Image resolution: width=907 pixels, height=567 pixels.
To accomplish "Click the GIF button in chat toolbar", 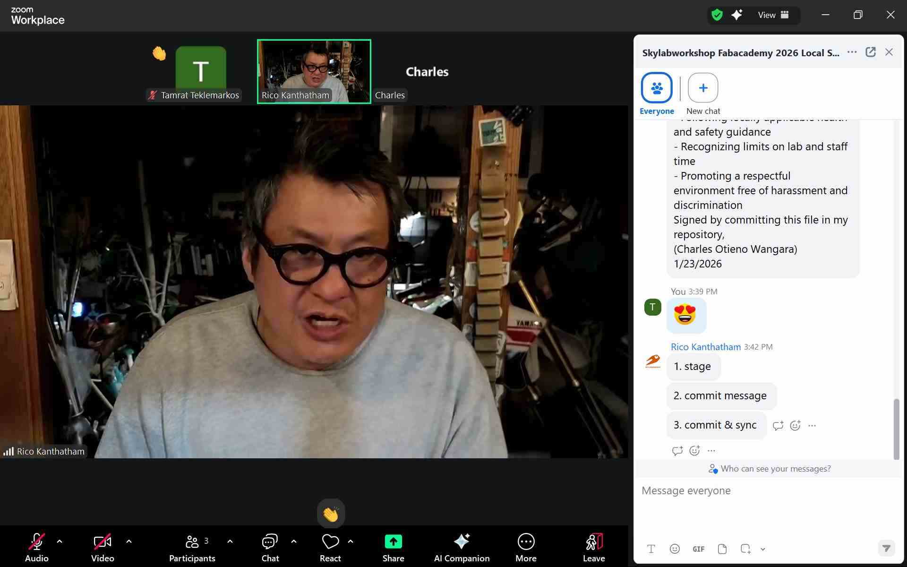I will tap(698, 549).
